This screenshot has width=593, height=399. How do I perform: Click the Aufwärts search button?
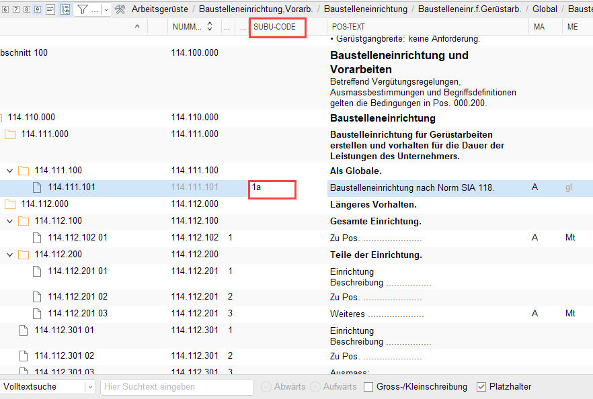(333, 387)
